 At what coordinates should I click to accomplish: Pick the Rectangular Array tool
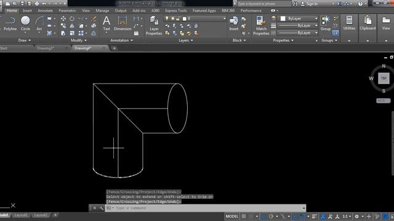(x=81, y=33)
